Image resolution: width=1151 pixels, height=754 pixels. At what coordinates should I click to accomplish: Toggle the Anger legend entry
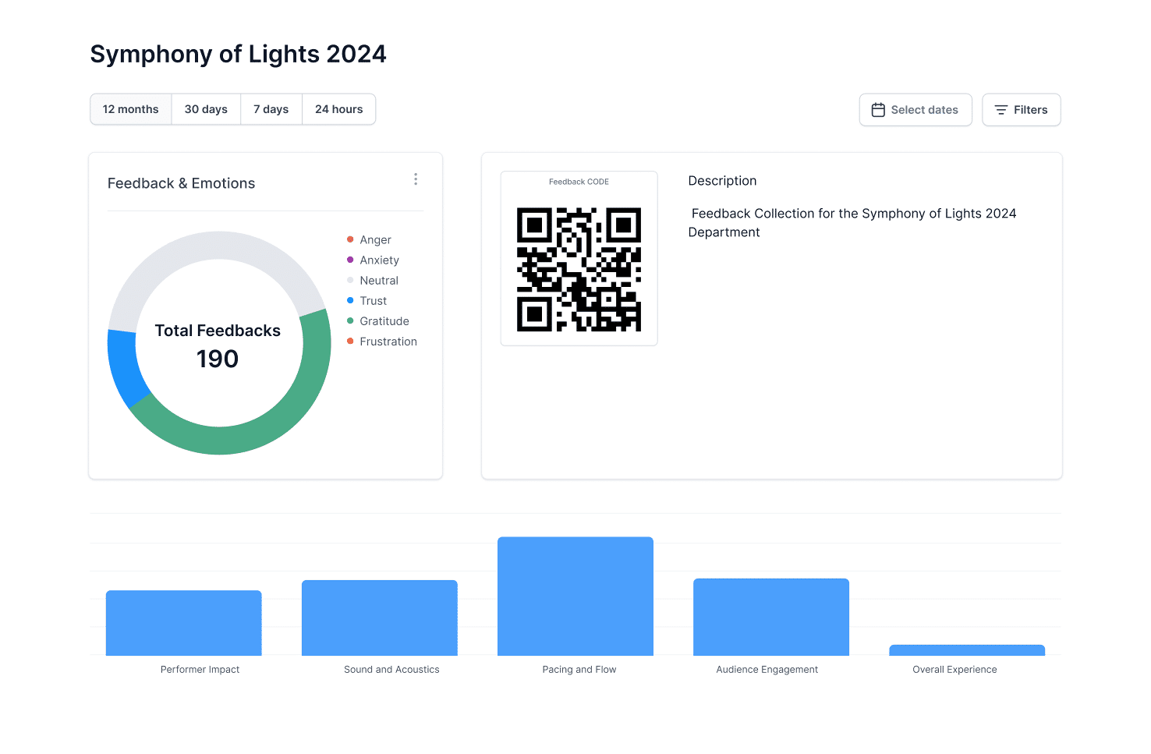coord(369,239)
